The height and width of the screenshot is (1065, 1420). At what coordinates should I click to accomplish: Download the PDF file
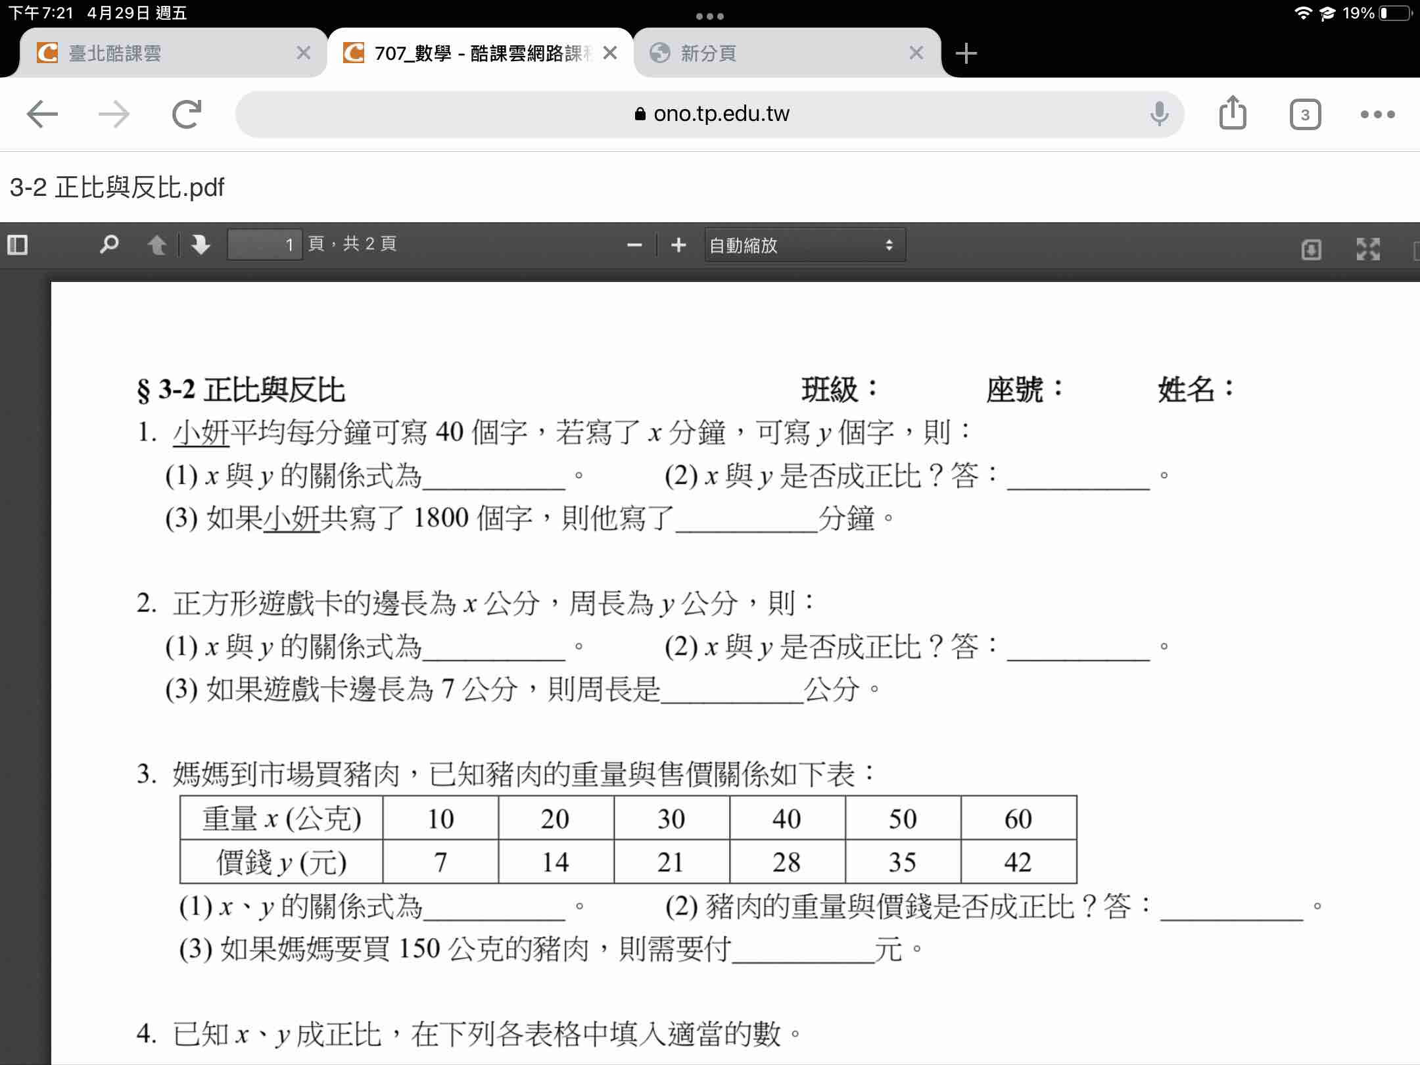1311,249
